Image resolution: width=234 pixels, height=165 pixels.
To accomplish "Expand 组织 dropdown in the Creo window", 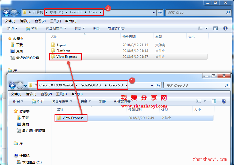I will pos(12,28).
